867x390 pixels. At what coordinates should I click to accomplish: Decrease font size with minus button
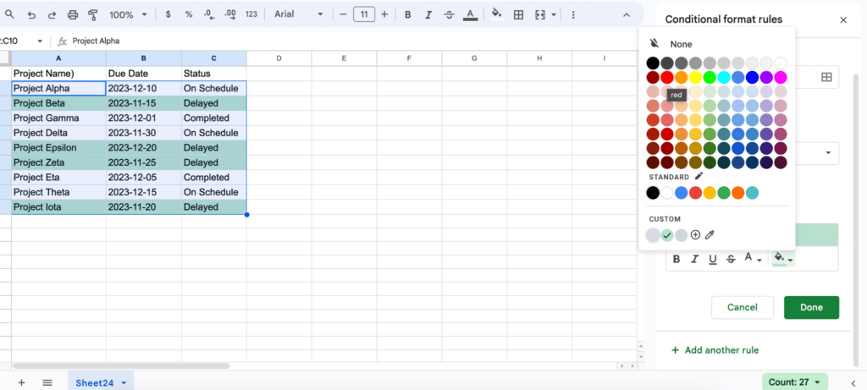tap(343, 14)
